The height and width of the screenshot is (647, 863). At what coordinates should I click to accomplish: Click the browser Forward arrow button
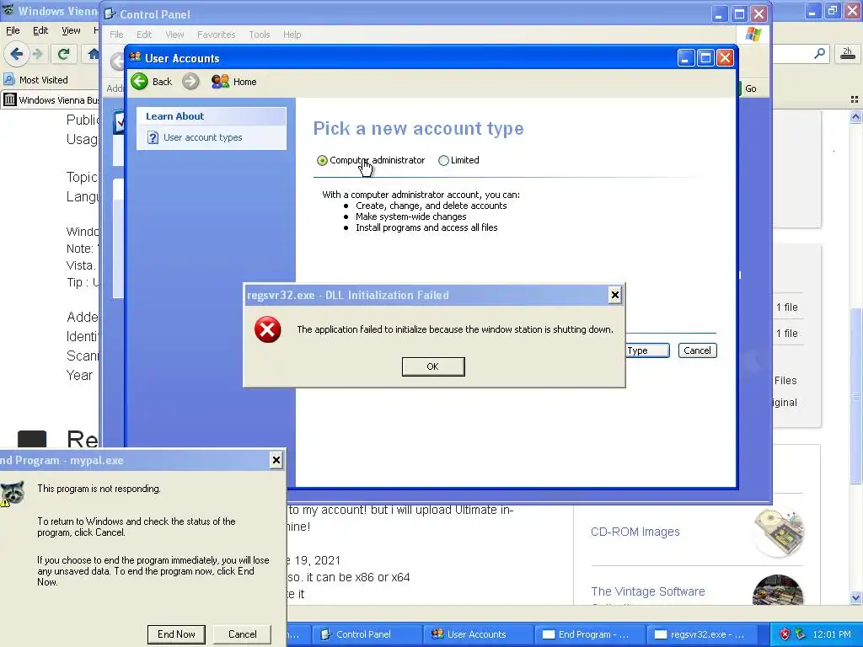point(37,54)
